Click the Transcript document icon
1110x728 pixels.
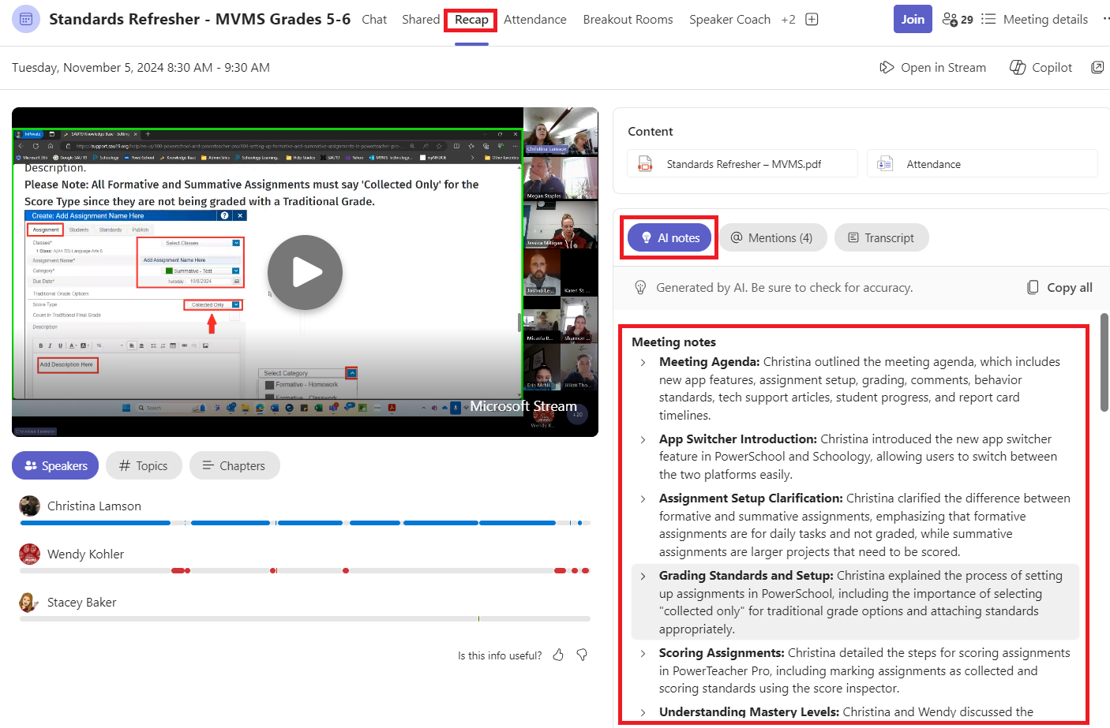pos(853,237)
